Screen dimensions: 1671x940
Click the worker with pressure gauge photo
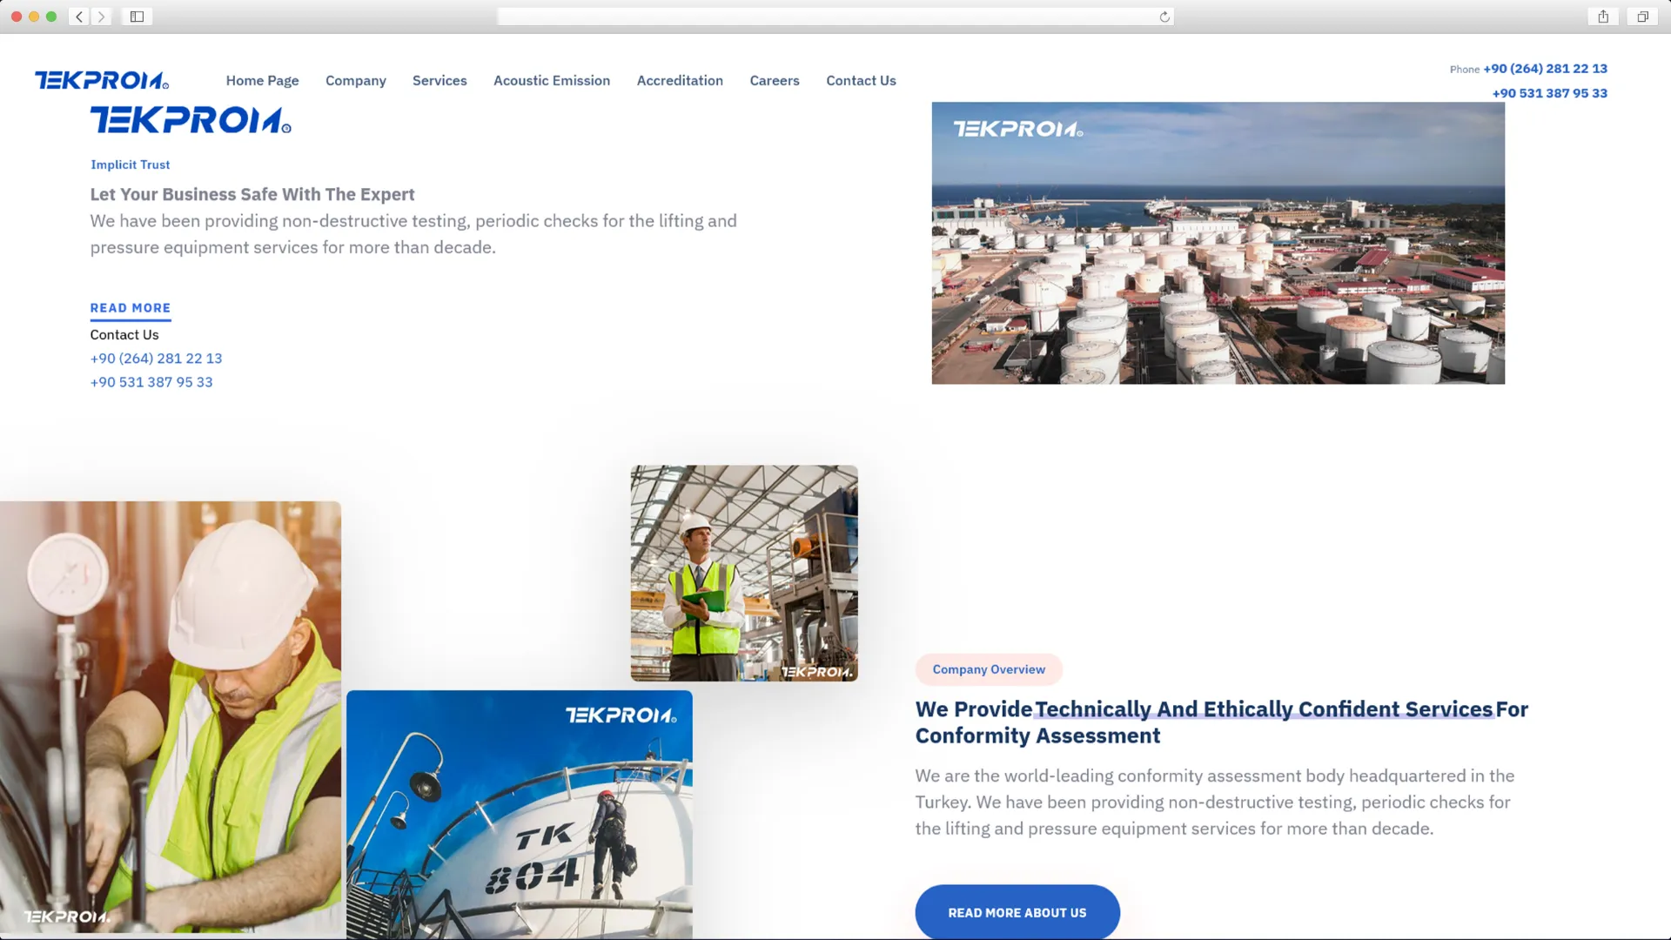coord(171,718)
